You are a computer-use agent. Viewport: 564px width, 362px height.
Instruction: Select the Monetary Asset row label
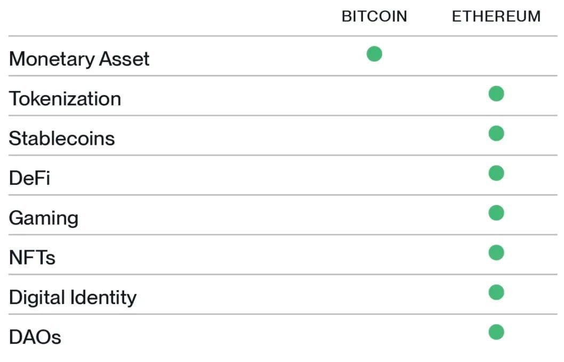[79, 59]
